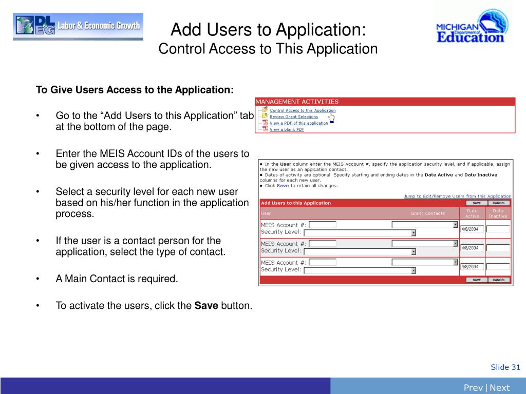The height and width of the screenshot is (394, 526).
Task: Click the User column header
Action: click(266, 213)
